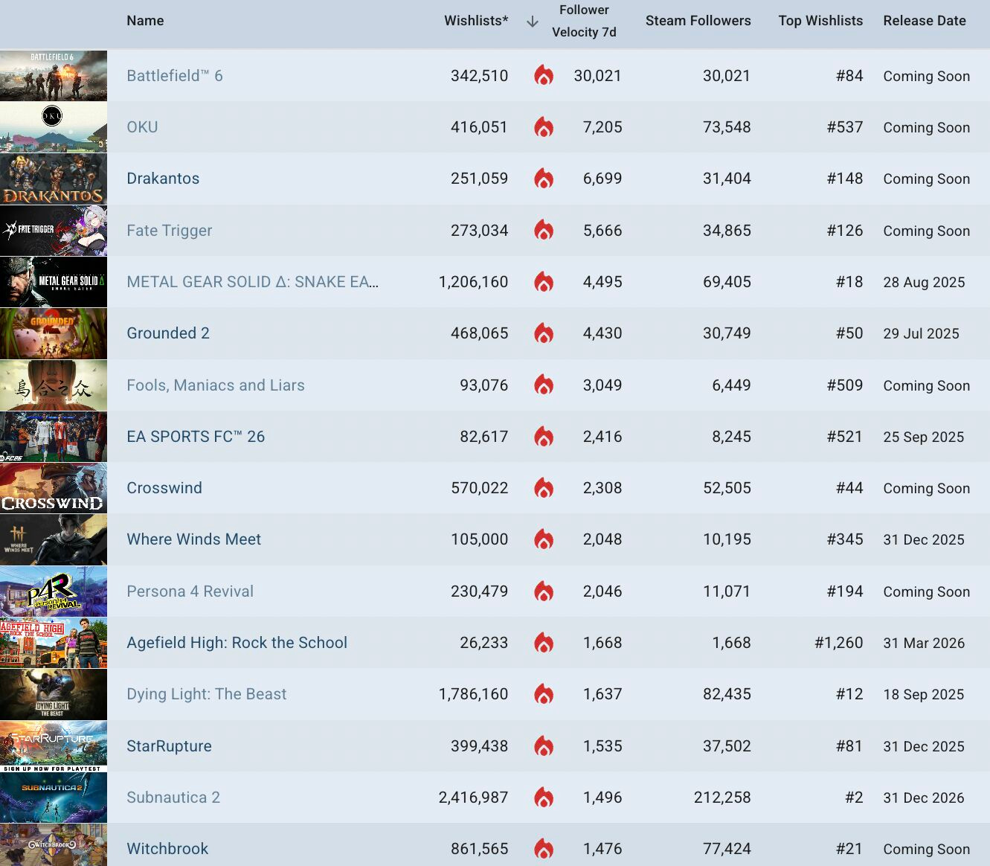Click the 2,046 follower velocity value

tap(602, 591)
